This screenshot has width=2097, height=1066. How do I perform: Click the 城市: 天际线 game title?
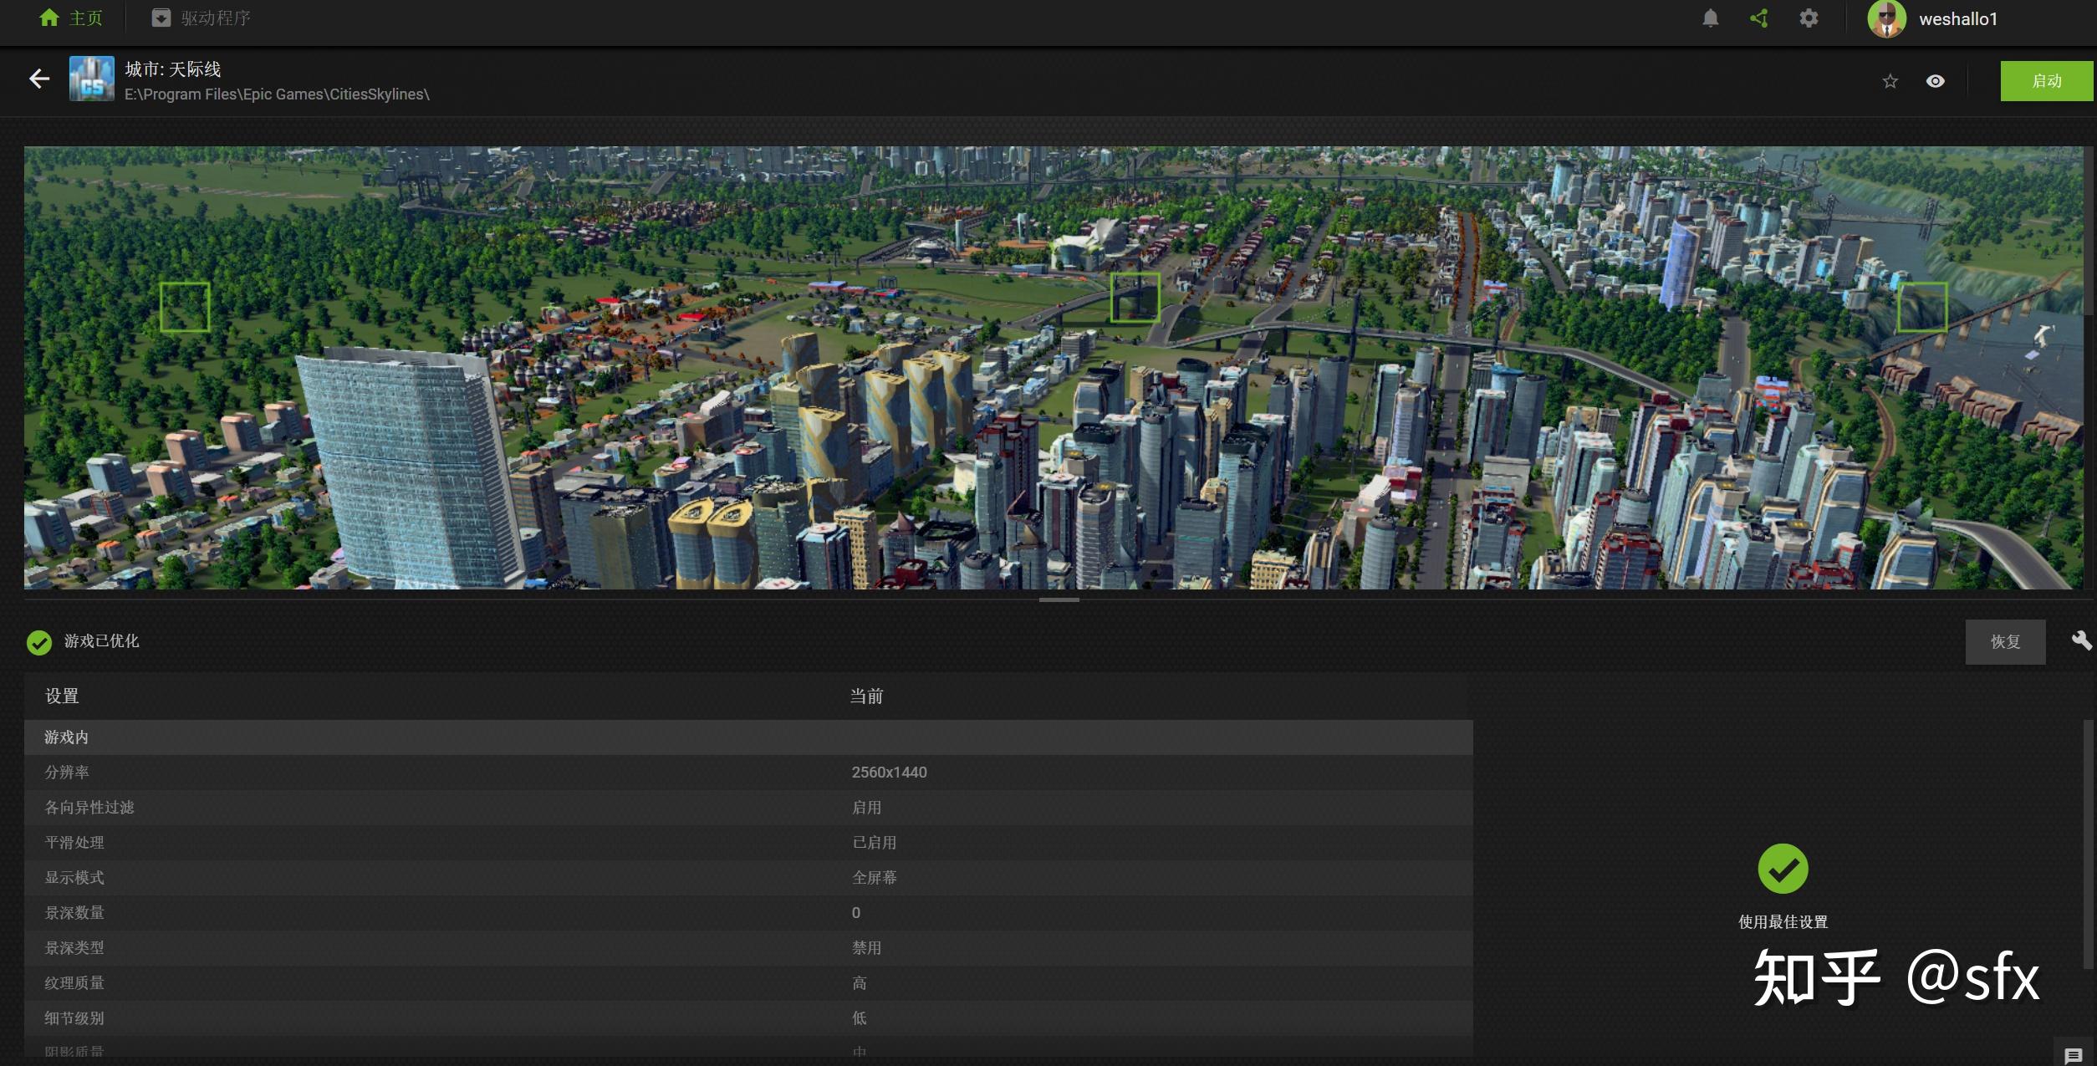(173, 69)
